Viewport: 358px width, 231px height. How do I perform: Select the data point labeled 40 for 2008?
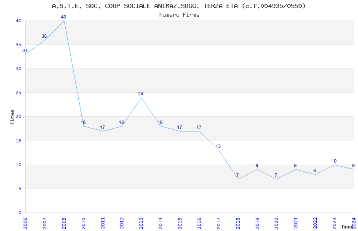pos(64,17)
